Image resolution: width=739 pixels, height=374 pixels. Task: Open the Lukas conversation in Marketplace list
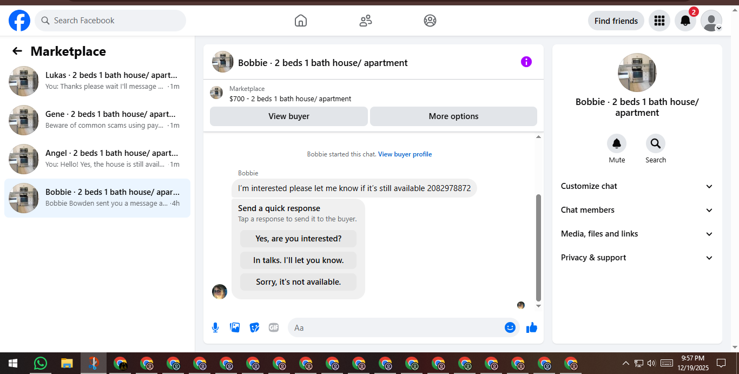[97, 81]
